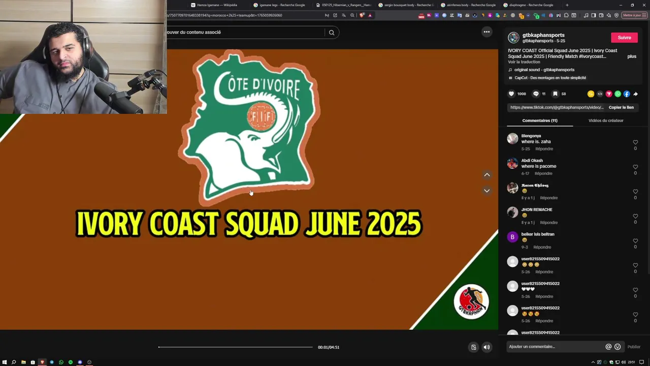This screenshot has height=366, width=650.
Task: Switch to Vidéos du créateur tab
Action: click(606, 120)
